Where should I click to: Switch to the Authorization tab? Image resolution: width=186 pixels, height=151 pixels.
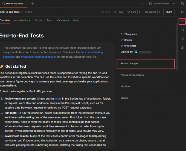(x=22, y=20)
